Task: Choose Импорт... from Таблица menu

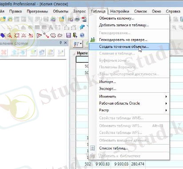Action: pyautogui.click(x=129, y=82)
